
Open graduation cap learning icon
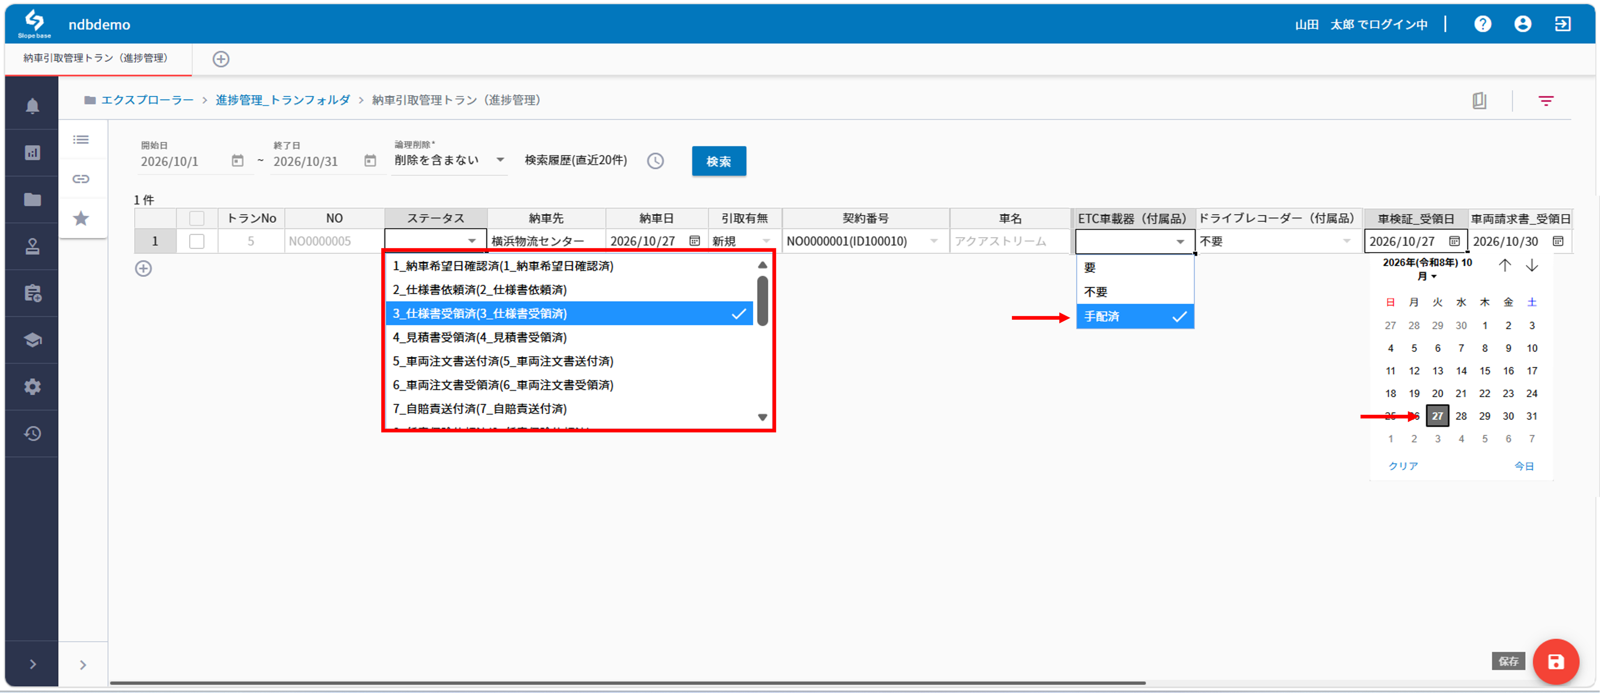click(32, 340)
